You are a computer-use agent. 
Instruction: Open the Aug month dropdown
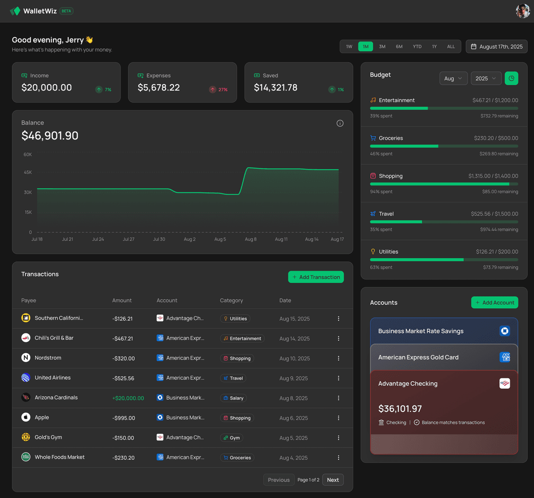pyautogui.click(x=453, y=78)
